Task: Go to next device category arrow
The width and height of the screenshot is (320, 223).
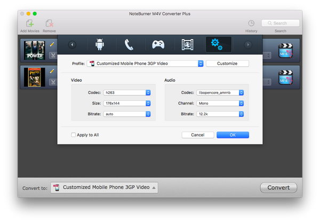Action: 248,44
